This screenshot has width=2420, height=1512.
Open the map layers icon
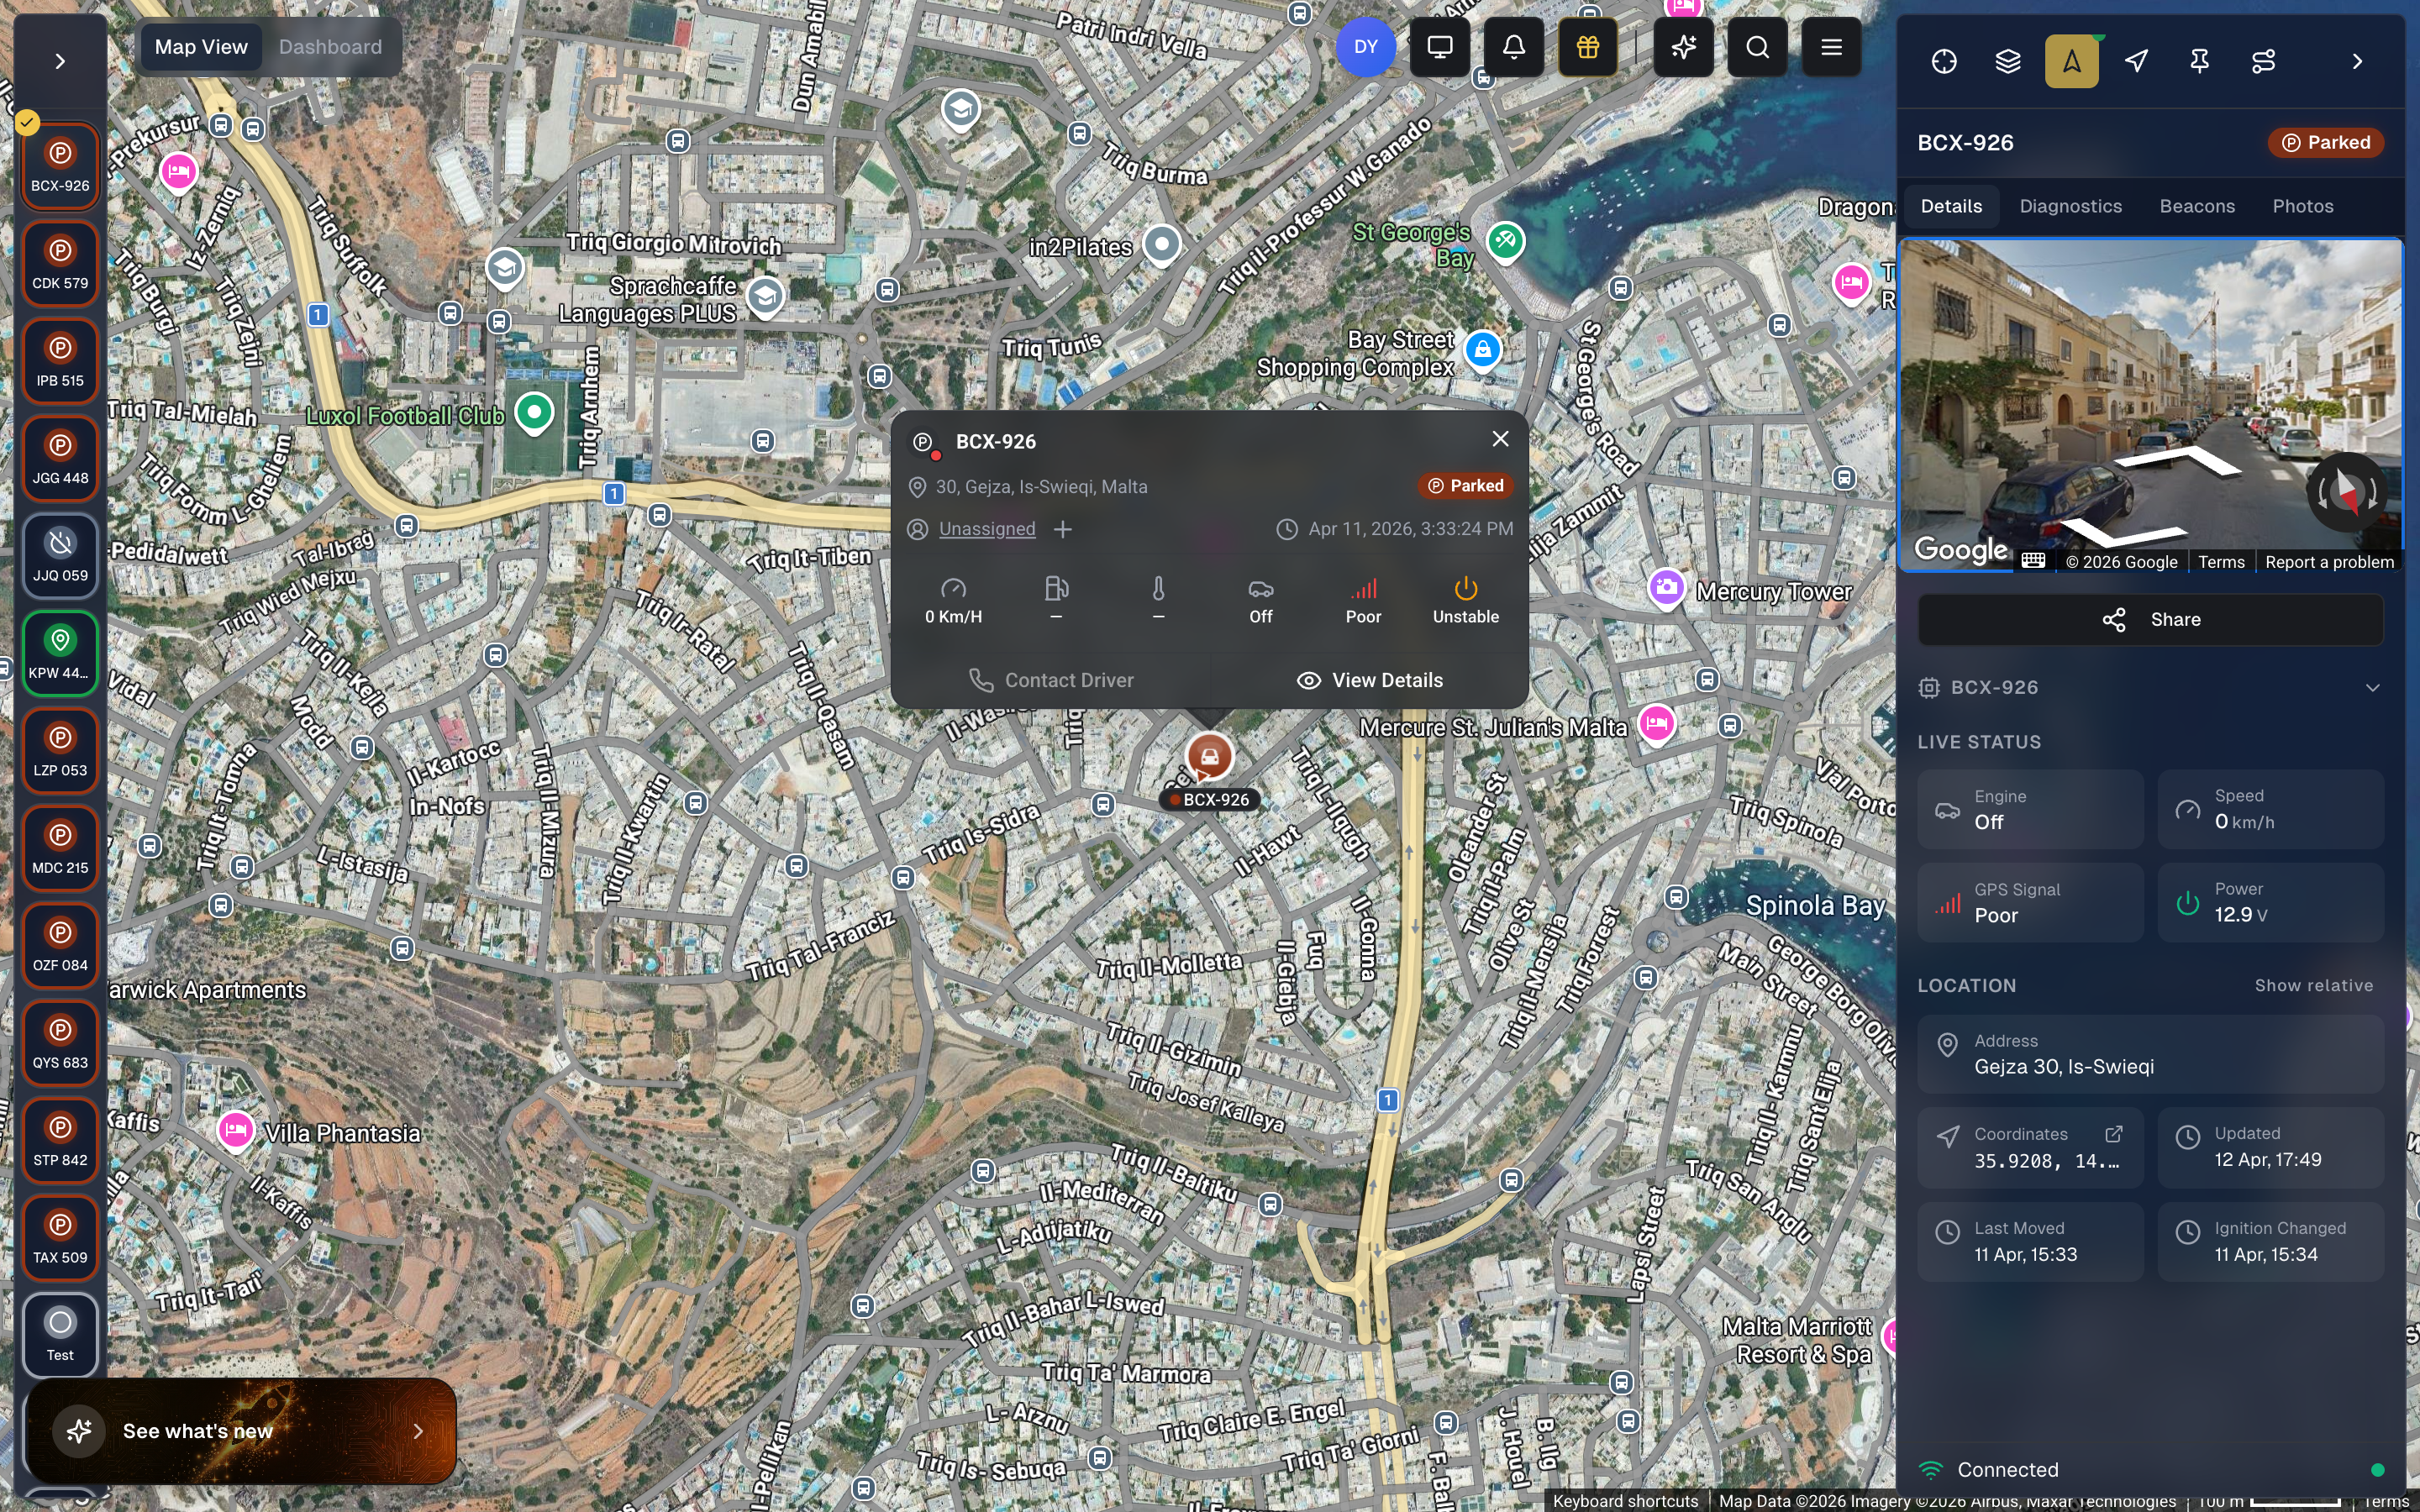click(2008, 62)
